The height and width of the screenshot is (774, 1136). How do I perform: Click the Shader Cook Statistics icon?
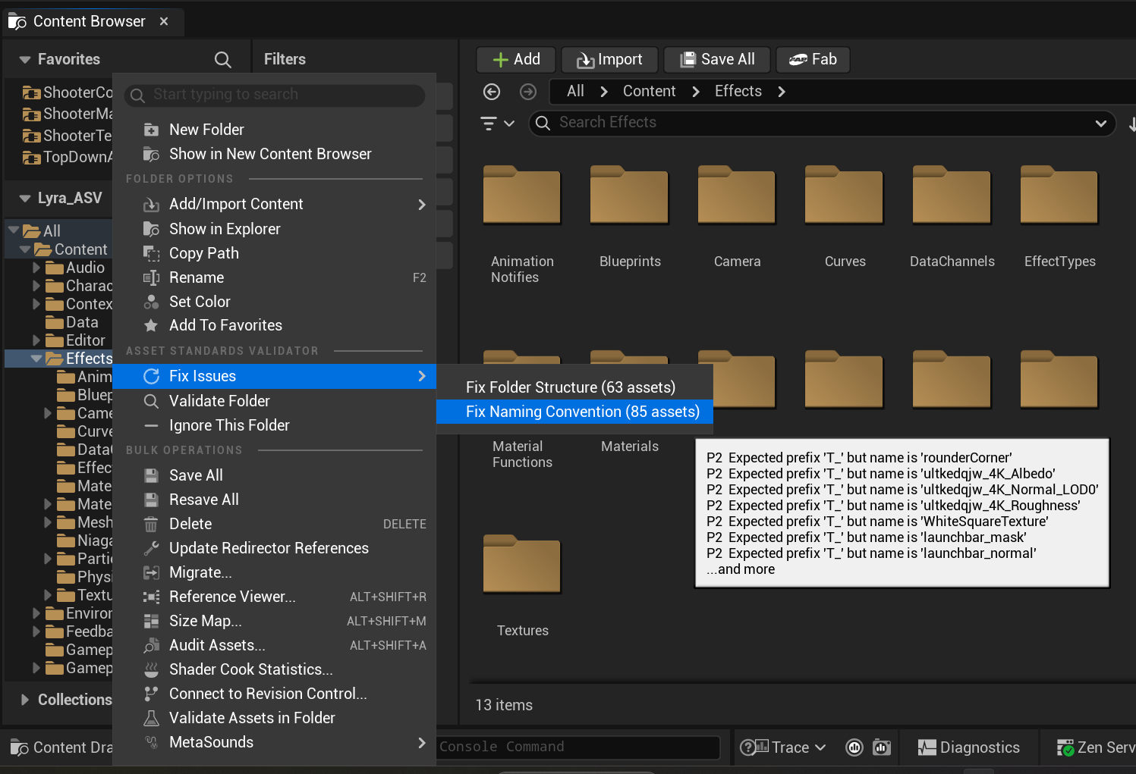(x=151, y=669)
